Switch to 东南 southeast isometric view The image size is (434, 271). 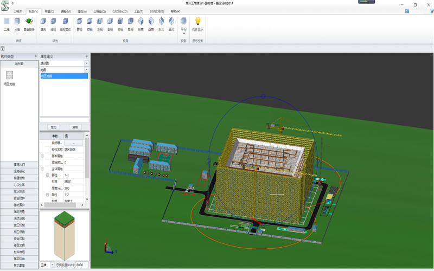141,24
